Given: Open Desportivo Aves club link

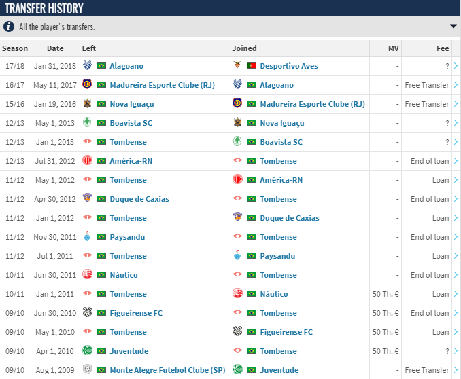Looking at the screenshot, I should [289, 66].
